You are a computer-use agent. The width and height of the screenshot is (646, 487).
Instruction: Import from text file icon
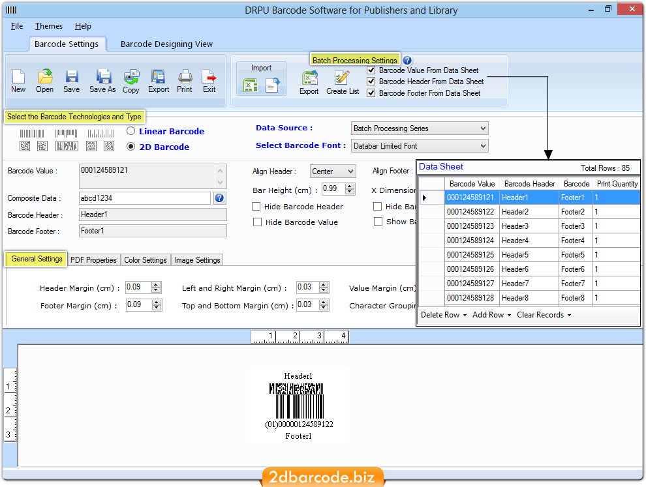click(x=272, y=85)
